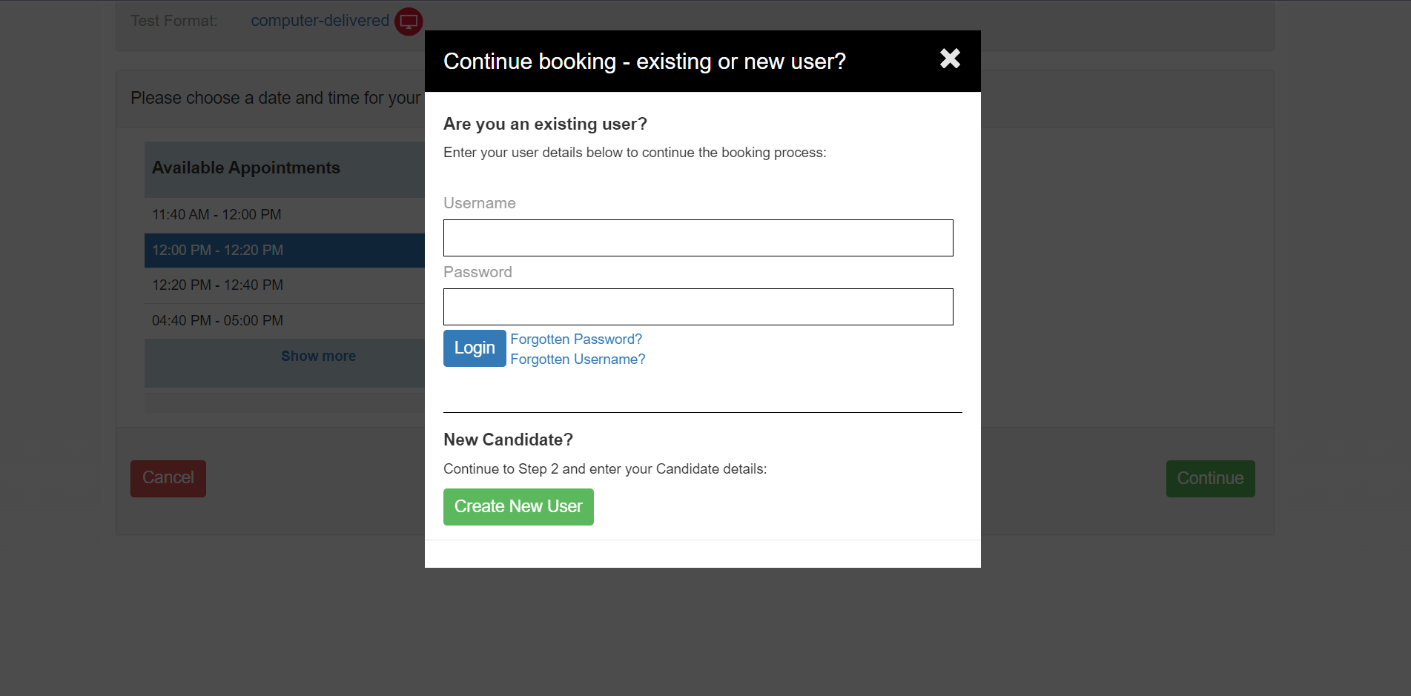Click the Continue booking dialog title
This screenshot has height=696, width=1411.
point(644,61)
